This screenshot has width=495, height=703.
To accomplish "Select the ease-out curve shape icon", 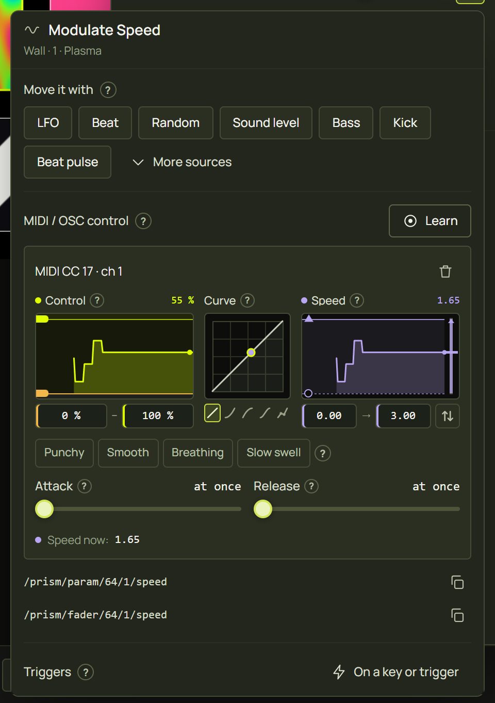I will pyautogui.click(x=247, y=413).
